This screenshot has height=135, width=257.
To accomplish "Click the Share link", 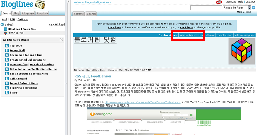I will tap(14, 92).
